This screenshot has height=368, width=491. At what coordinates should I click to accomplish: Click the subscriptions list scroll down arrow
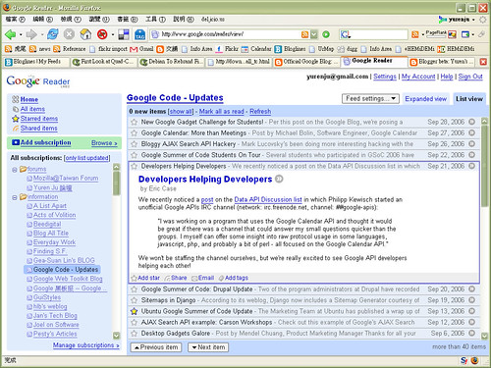tap(116, 336)
